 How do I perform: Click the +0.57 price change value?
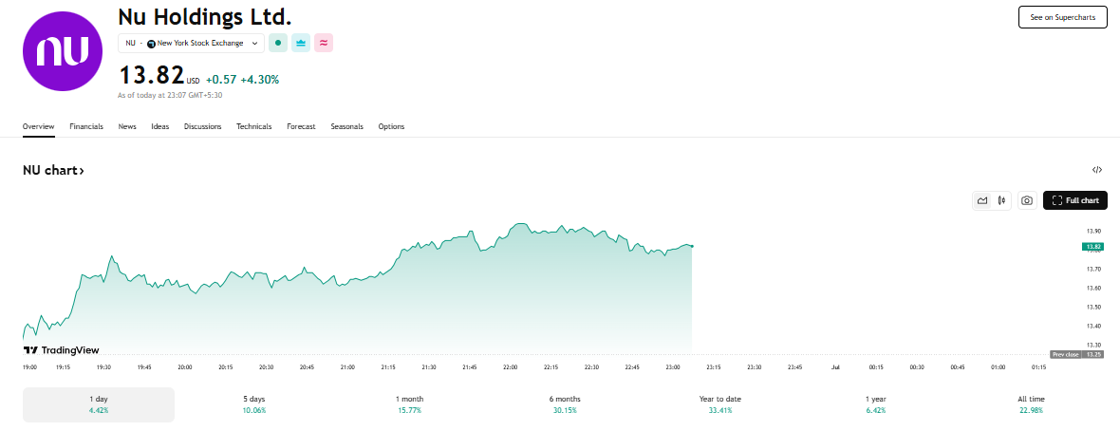pyautogui.click(x=221, y=80)
